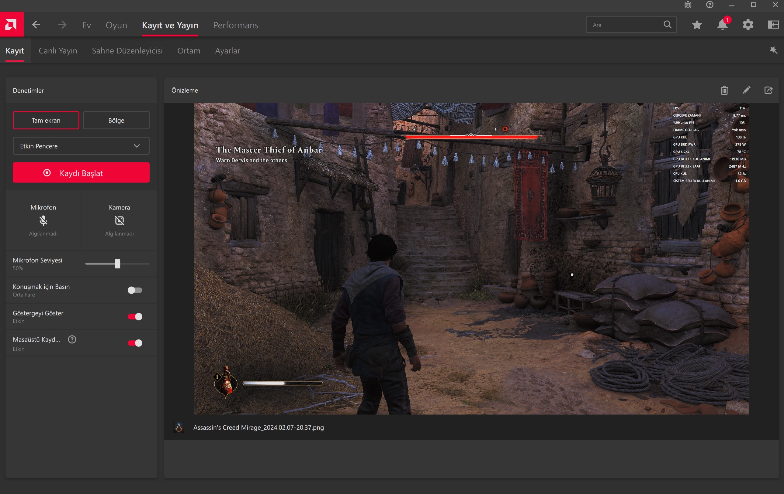Switch to the Performans tab
This screenshot has height=494, width=784.
236,25
